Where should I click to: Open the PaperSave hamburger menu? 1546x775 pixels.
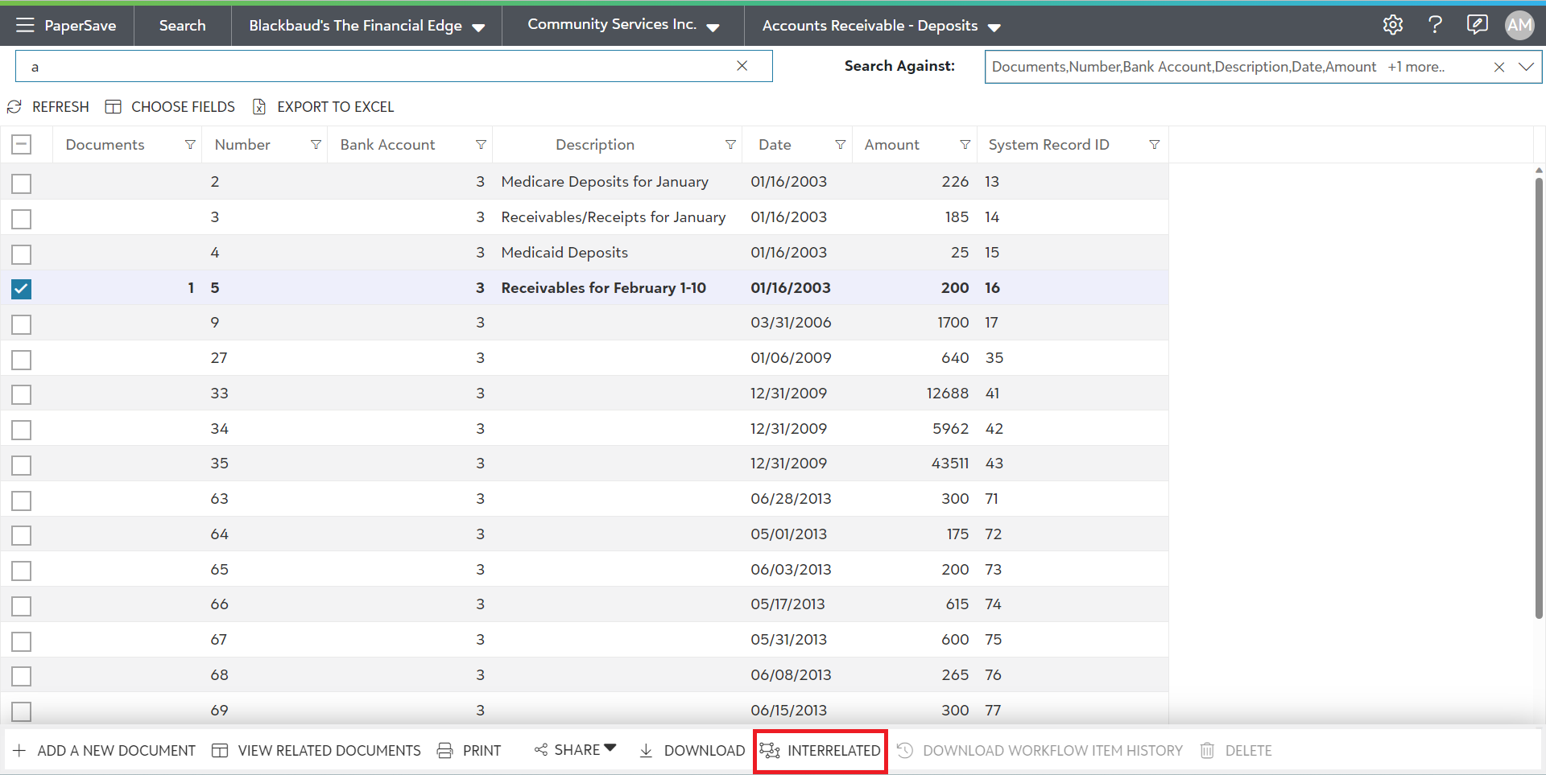coord(25,25)
